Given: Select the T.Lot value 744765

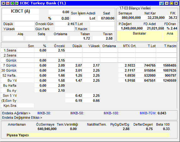Looking at the screenshot, I should (150, 65).
